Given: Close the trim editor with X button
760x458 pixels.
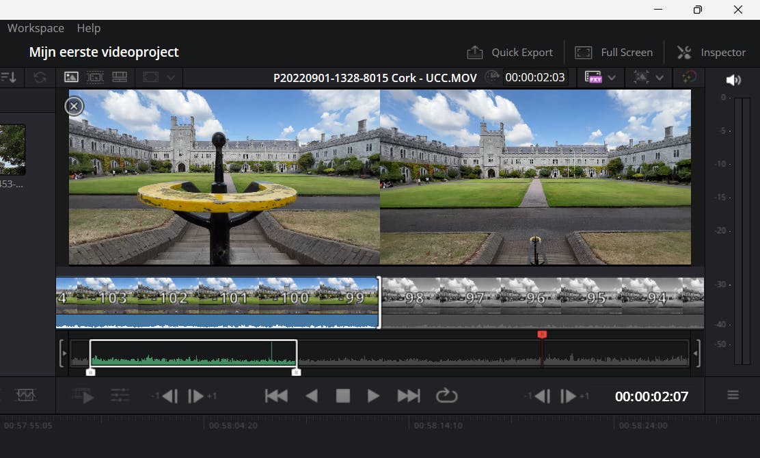Looking at the screenshot, I should (x=74, y=106).
